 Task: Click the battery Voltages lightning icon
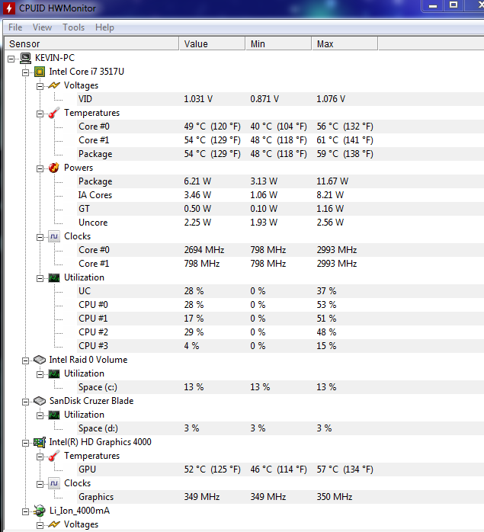[x=54, y=524]
